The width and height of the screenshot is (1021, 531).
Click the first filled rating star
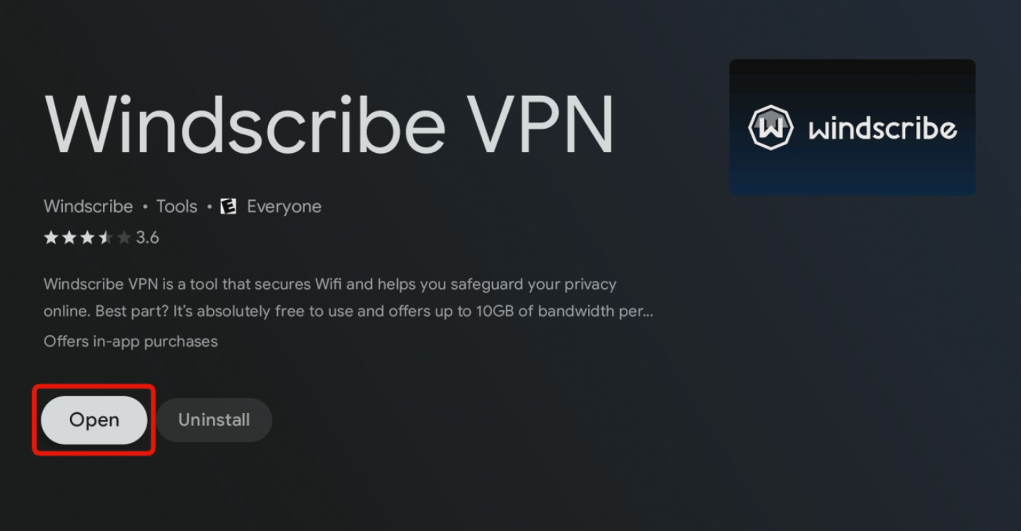pos(51,237)
